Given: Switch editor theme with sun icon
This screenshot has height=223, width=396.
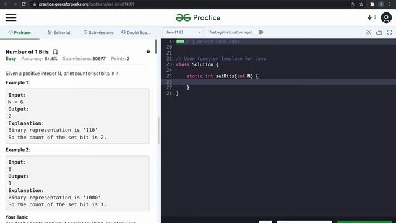Looking at the screenshot, I should click(x=369, y=32).
